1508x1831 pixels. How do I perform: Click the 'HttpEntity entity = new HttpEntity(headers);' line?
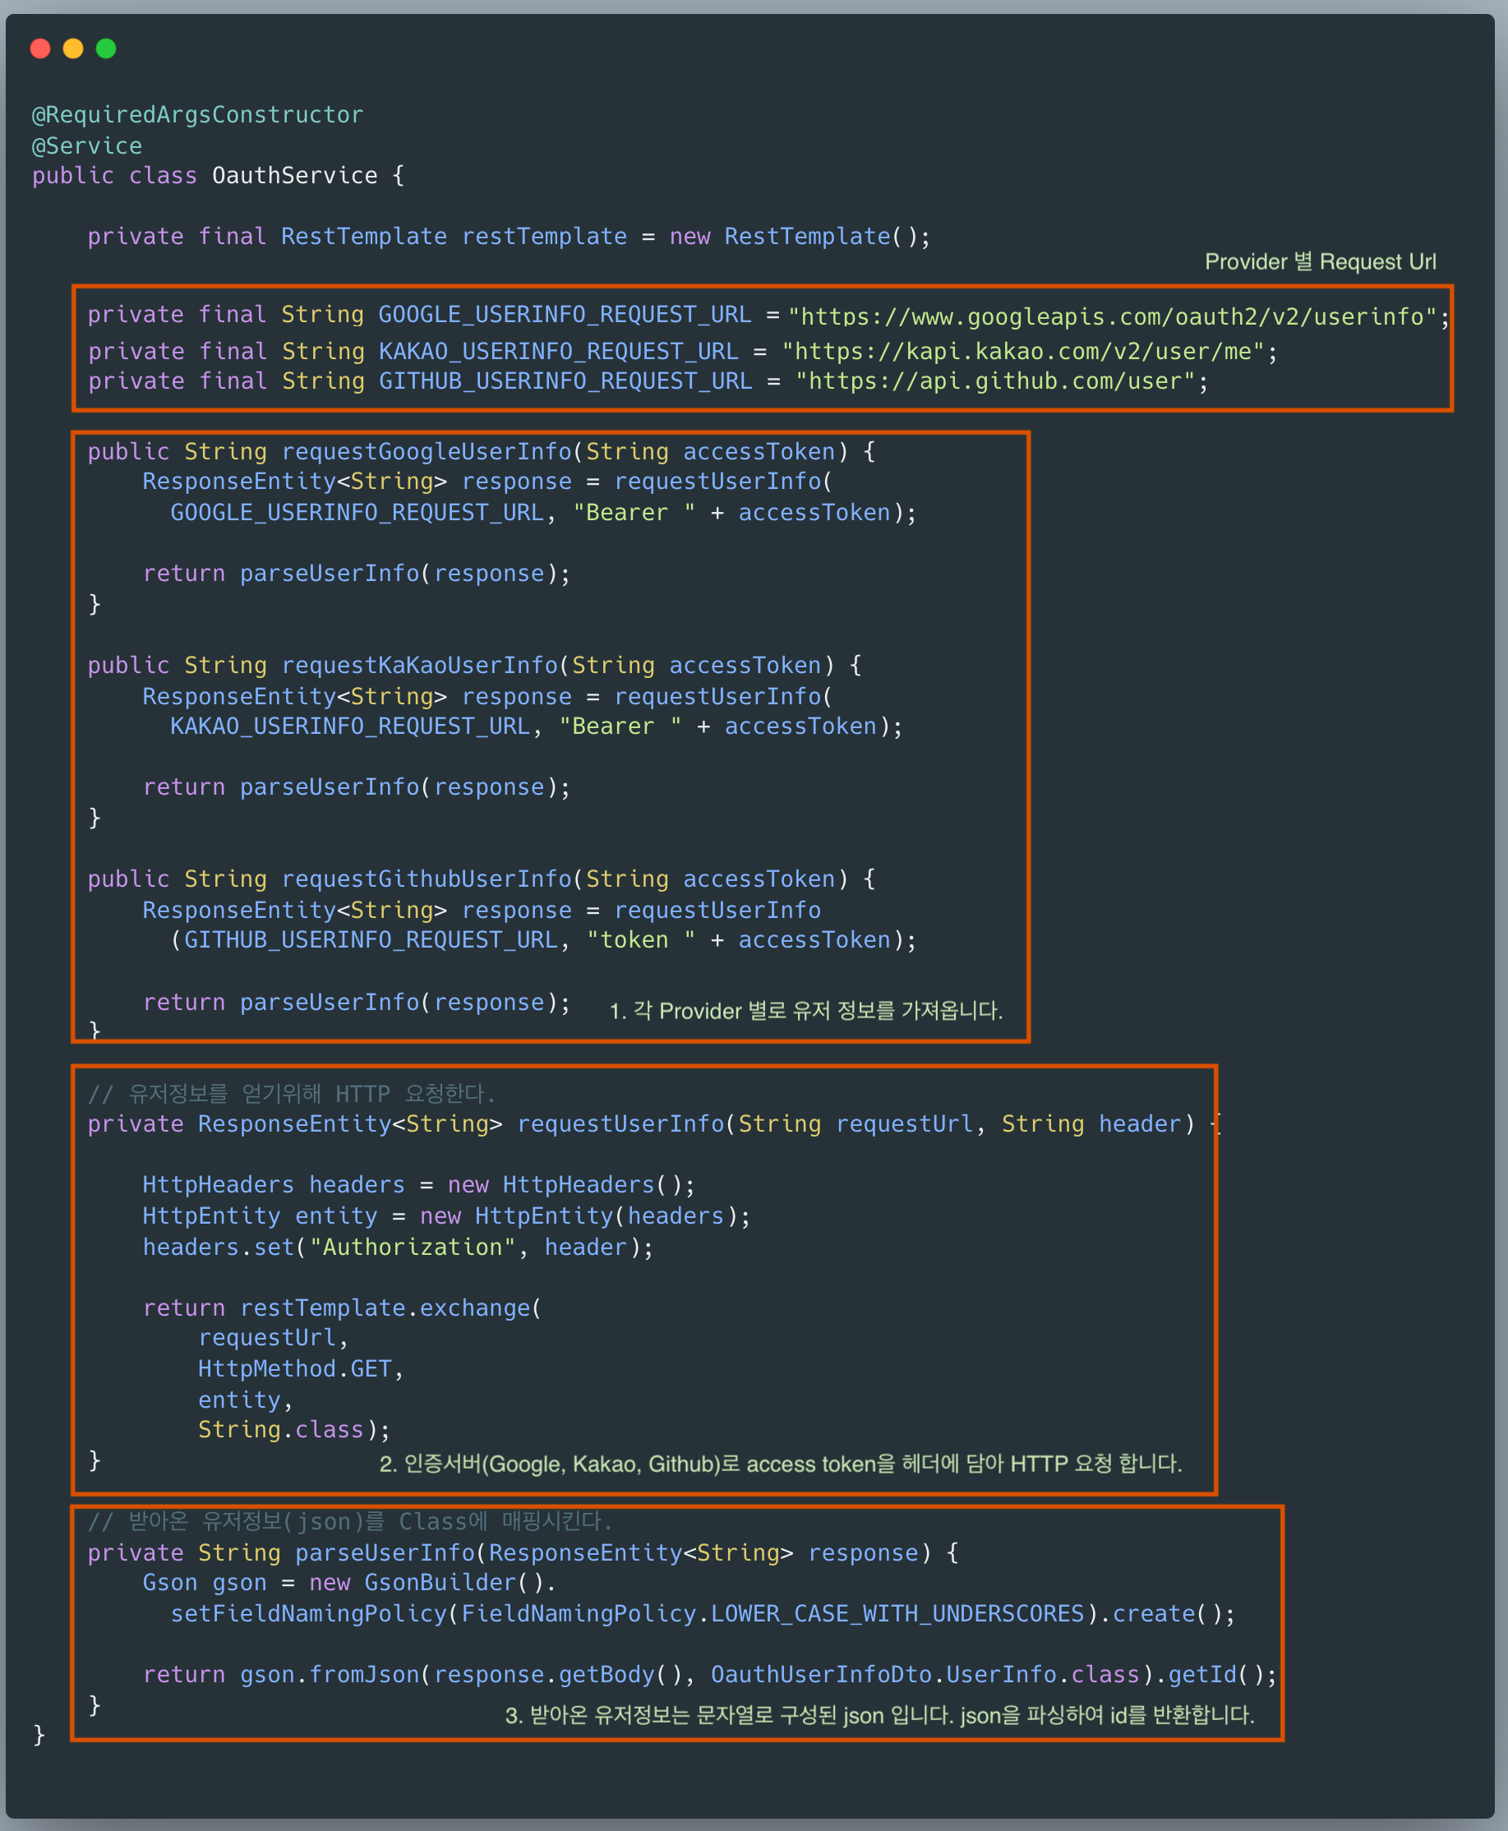point(446,1216)
